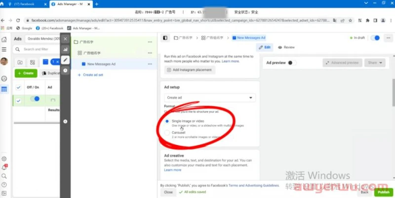Click the ad sets grid tab icon
395x198 pixels.
tap(32, 62)
